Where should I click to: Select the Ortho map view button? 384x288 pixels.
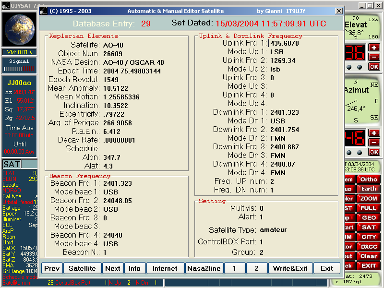tap(369, 180)
